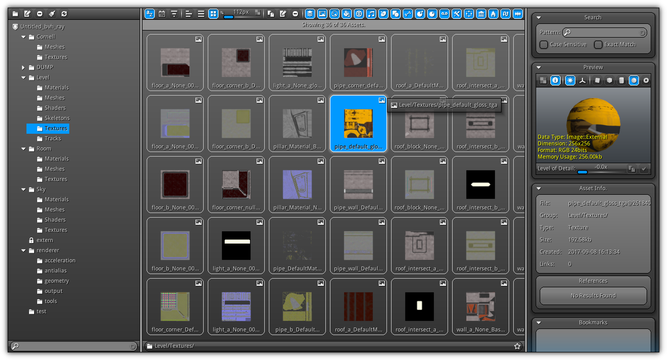Toggle the voicemail tape asset filter
Screen dimensions: 667x360
(444, 14)
